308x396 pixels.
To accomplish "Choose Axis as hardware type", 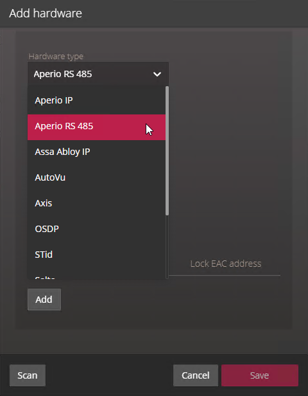I will [96, 203].
